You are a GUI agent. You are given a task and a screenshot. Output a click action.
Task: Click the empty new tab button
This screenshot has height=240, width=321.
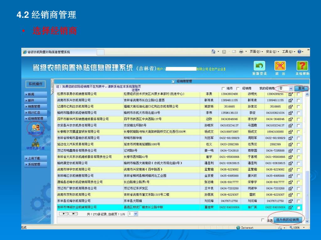101,52
